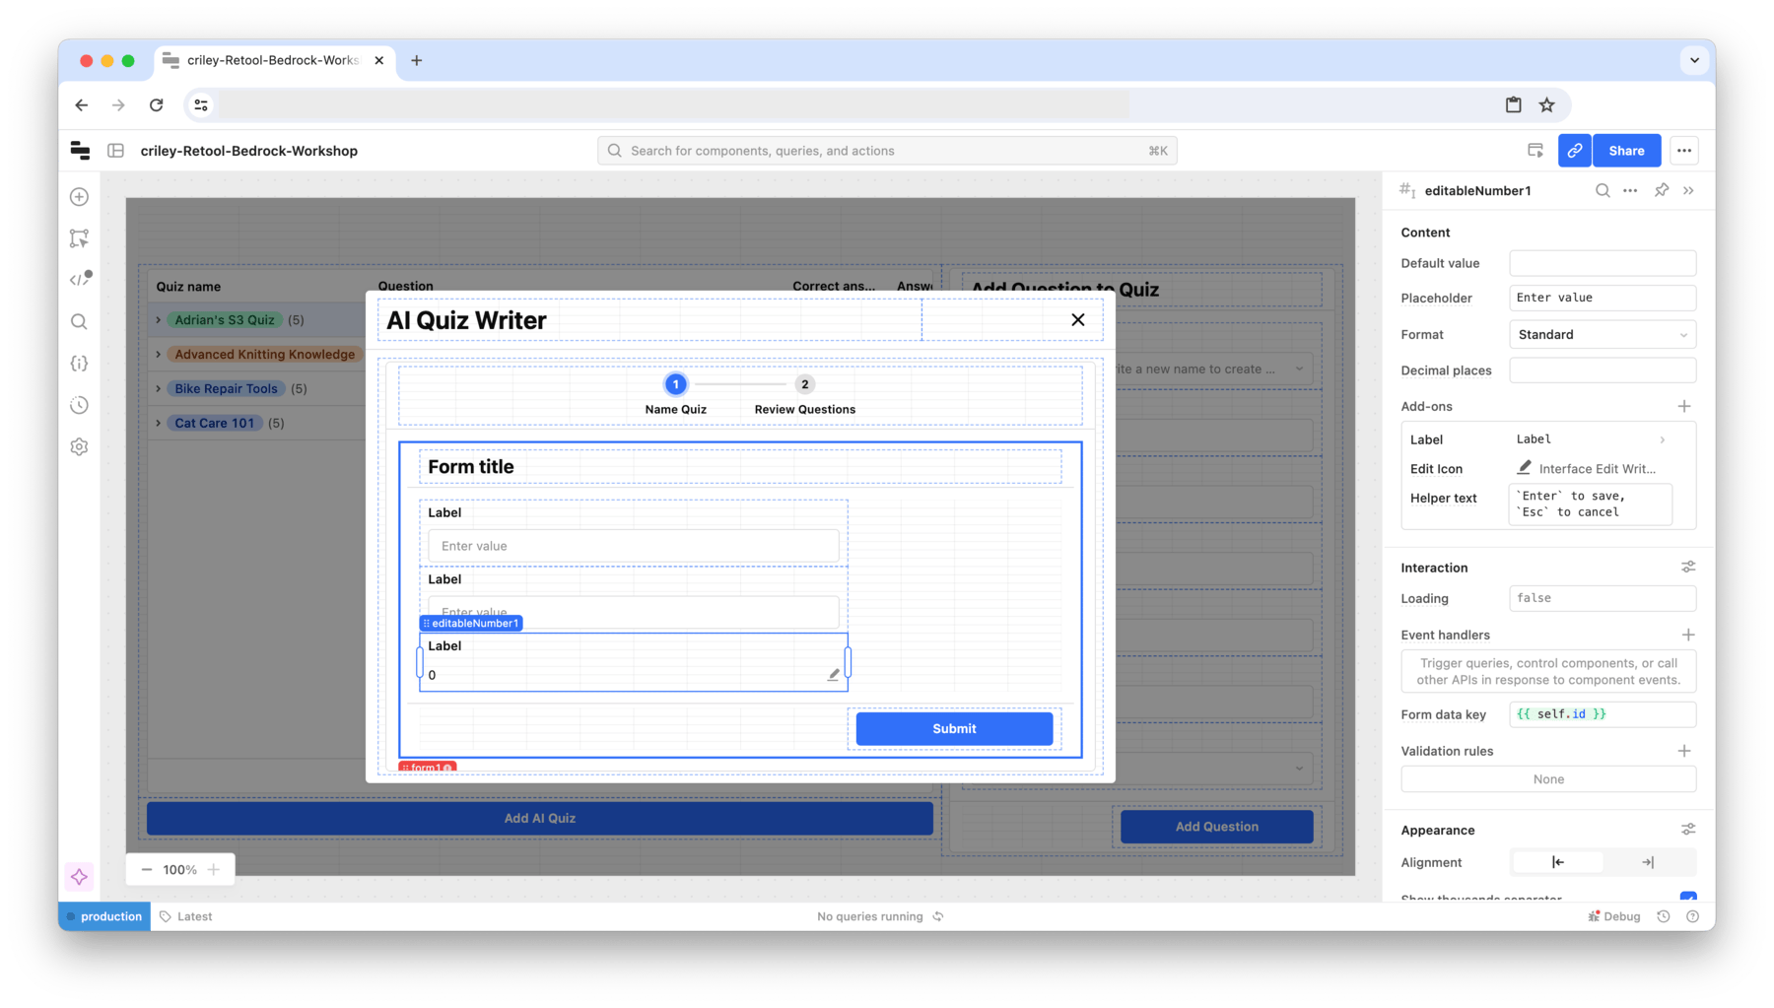Click the Submit button in form
The width and height of the screenshot is (1774, 1008).
(954, 729)
